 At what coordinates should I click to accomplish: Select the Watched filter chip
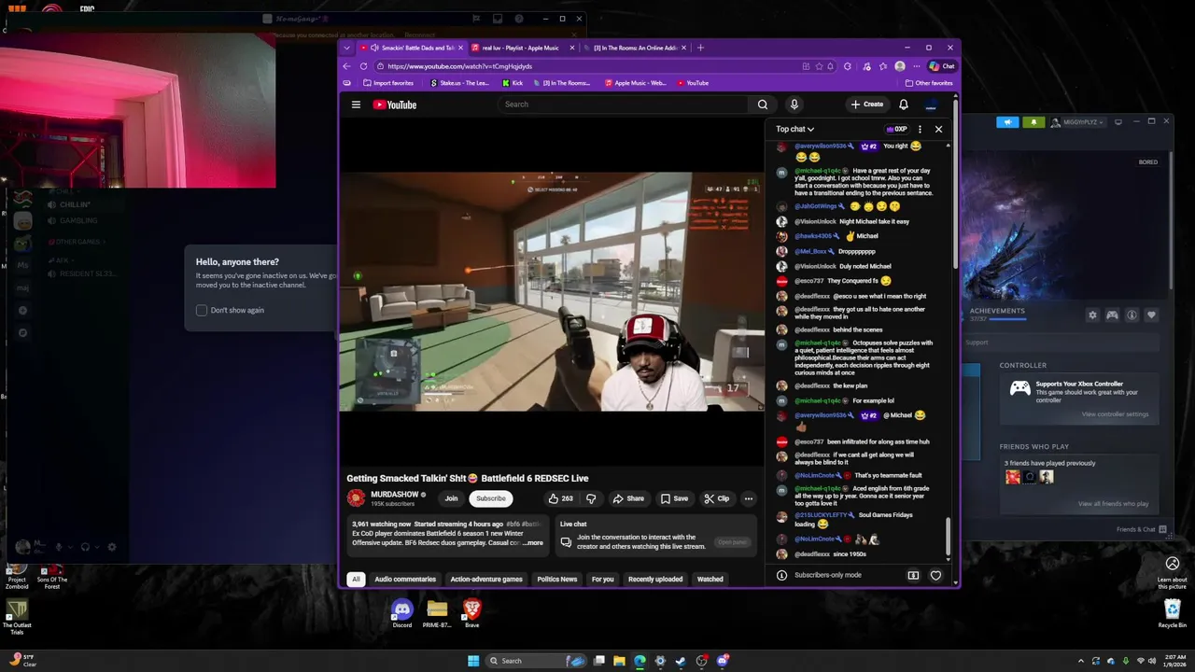click(x=710, y=579)
